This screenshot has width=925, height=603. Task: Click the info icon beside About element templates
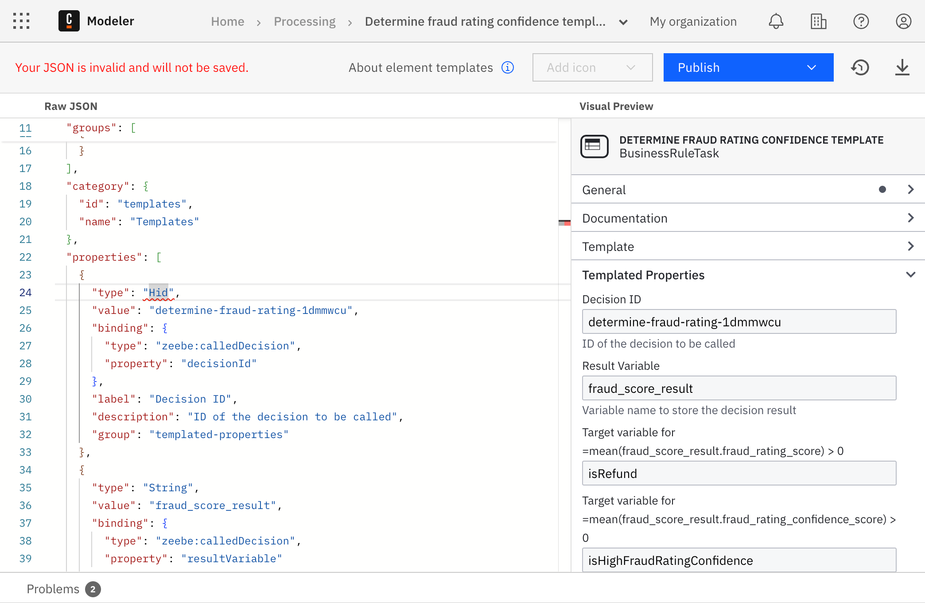pos(508,67)
